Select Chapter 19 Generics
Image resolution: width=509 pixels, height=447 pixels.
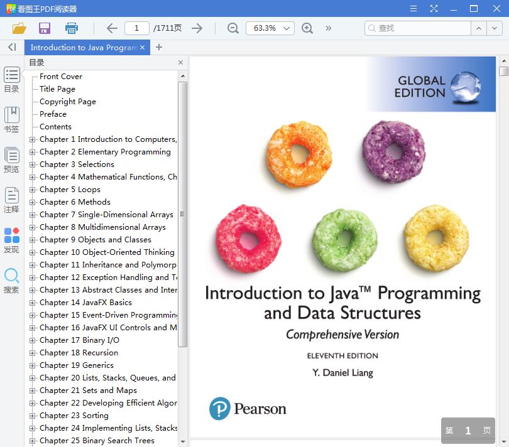77,365
